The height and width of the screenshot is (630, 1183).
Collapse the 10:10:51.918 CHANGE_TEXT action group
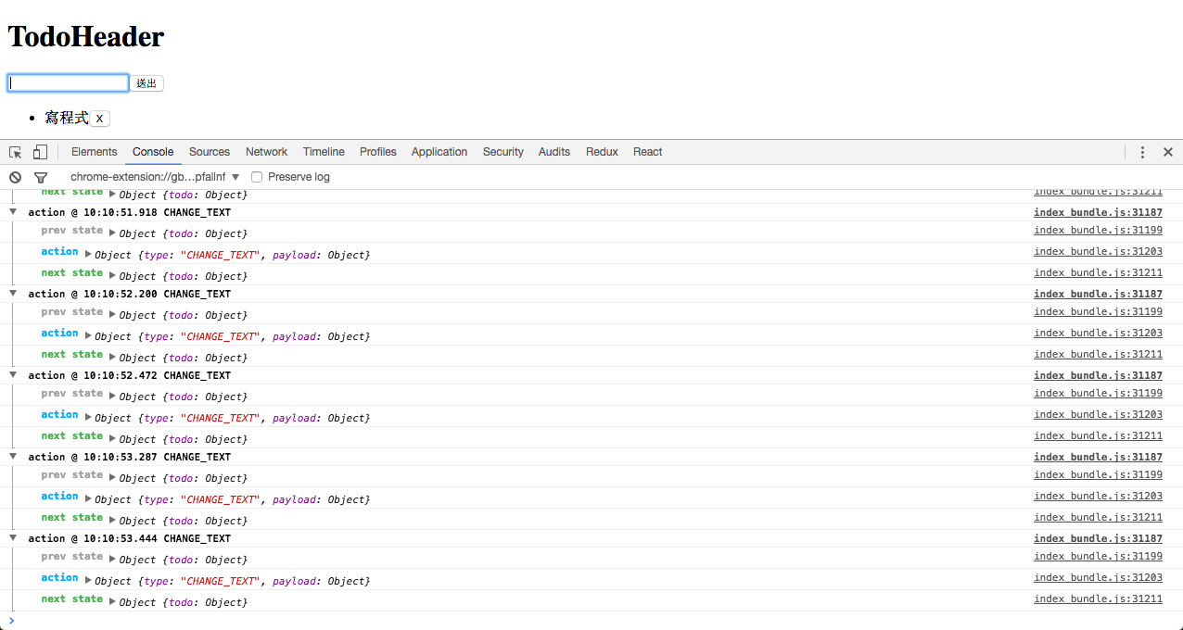pos(13,212)
